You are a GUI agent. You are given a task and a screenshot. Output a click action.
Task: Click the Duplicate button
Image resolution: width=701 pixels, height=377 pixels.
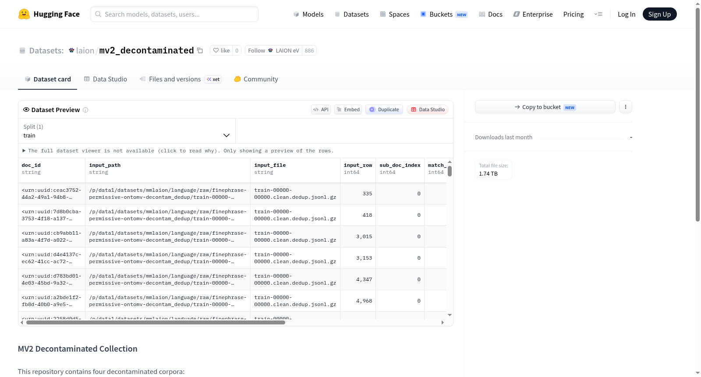tap(384, 109)
